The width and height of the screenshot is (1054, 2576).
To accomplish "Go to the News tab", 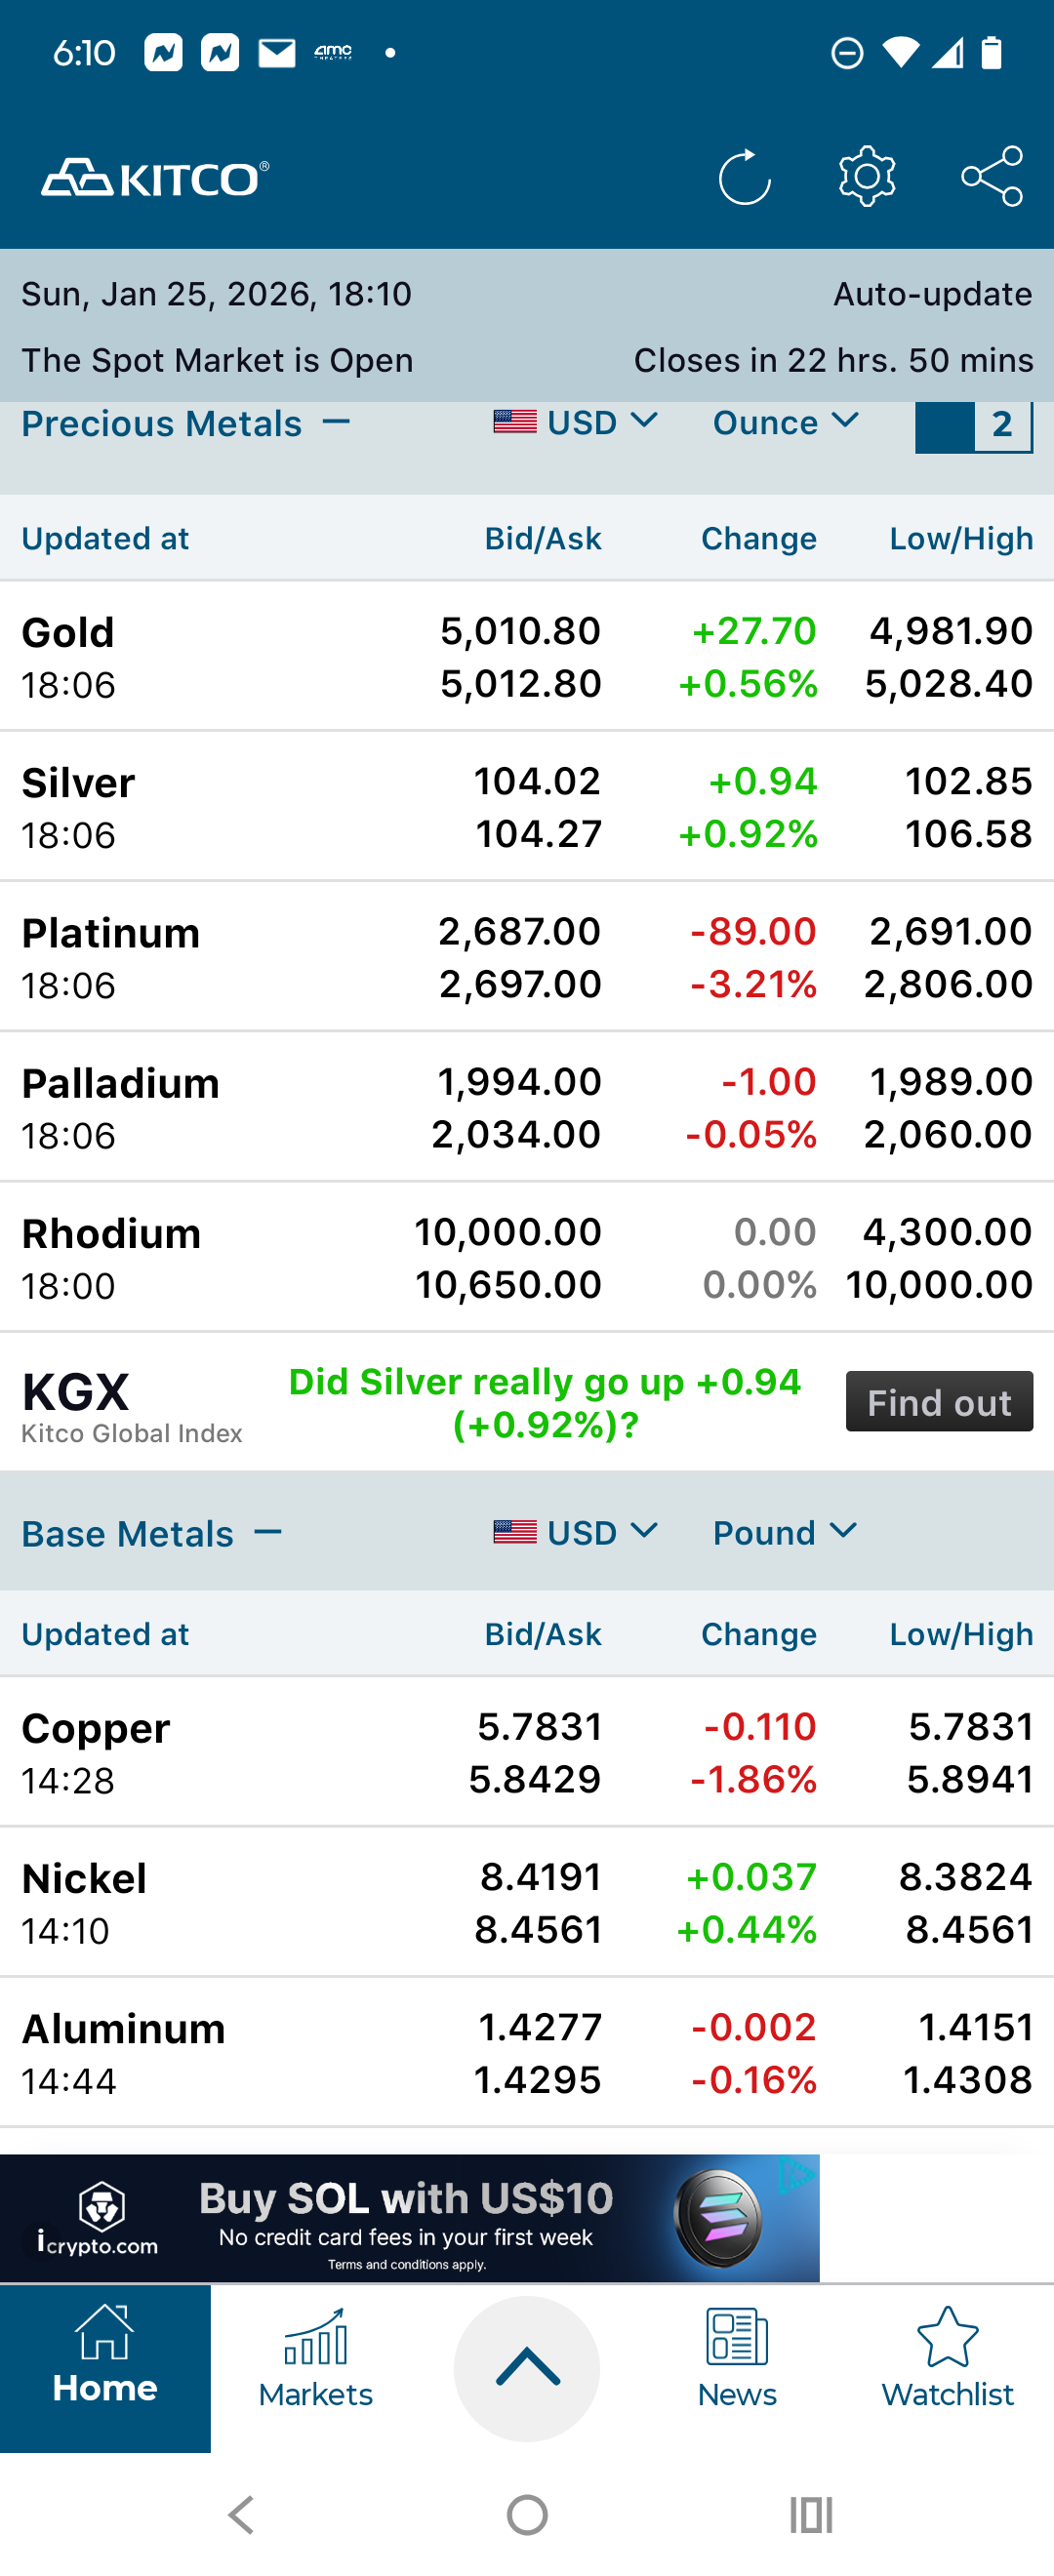I will tap(737, 2366).
